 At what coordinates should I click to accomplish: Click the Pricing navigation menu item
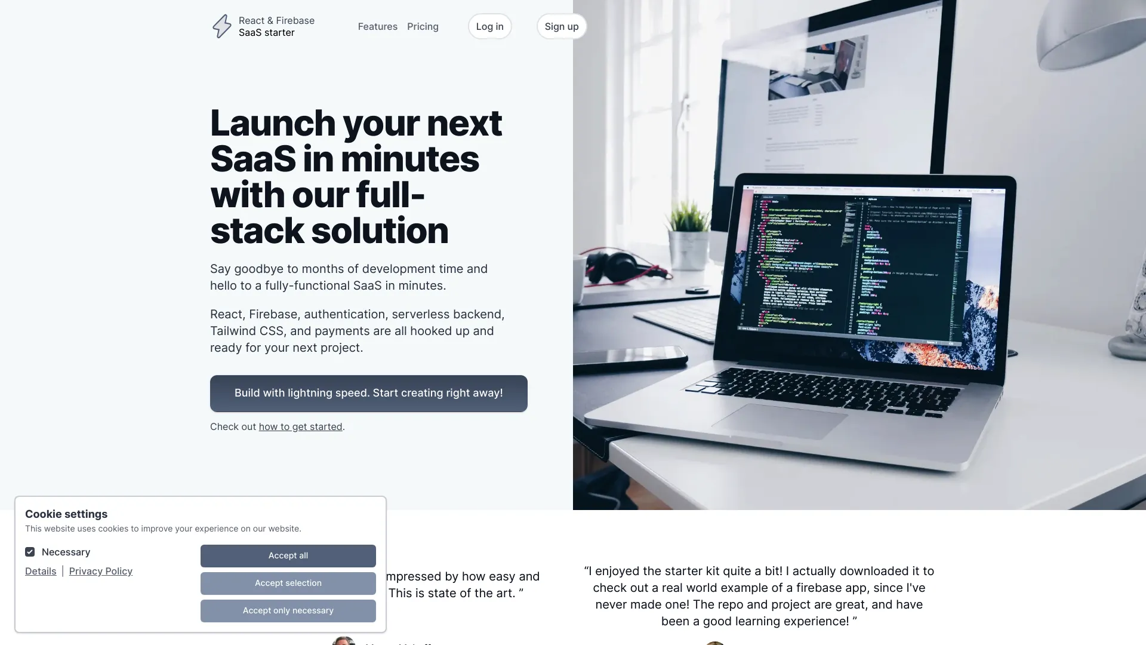pyautogui.click(x=423, y=25)
